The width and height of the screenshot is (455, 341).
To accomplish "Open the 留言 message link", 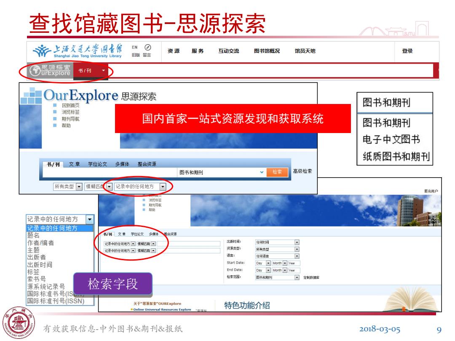I will pyautogui.click(x=147, y=55).
